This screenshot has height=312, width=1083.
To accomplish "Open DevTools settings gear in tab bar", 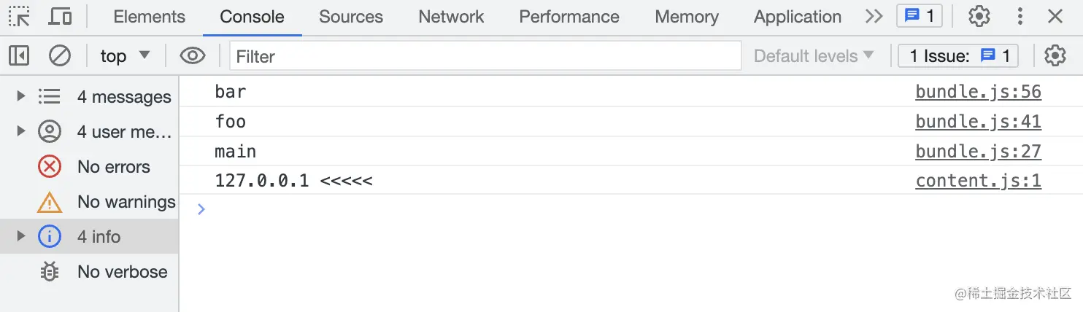I will point(979,16).
